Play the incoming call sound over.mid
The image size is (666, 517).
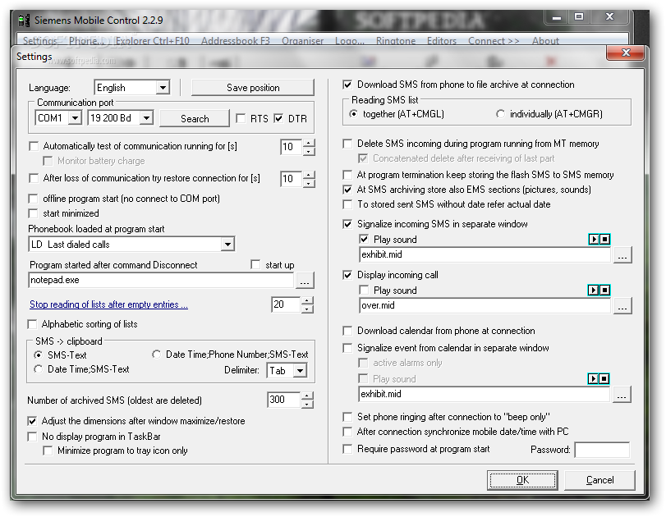tap(594, 291)
